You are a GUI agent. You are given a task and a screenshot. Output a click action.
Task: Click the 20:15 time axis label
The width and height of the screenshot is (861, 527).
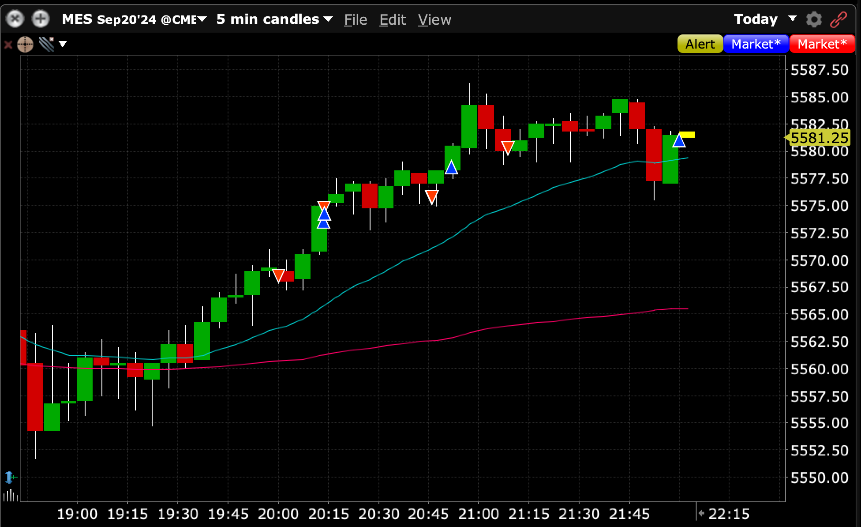pyautogui.click(x=329, y=514)
